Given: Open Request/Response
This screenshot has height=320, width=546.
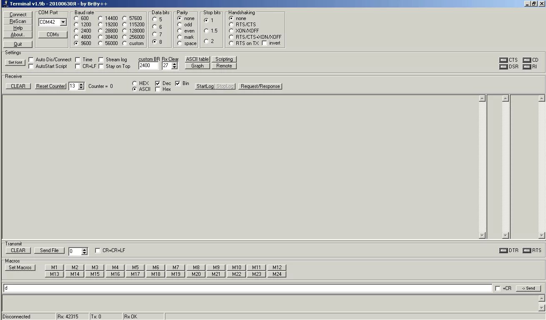Looking at the screenshot, I should (260, 86).
